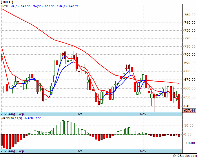
Task: Click the 2025Aug label on MACD axis
Action: (x=8, y=151)
